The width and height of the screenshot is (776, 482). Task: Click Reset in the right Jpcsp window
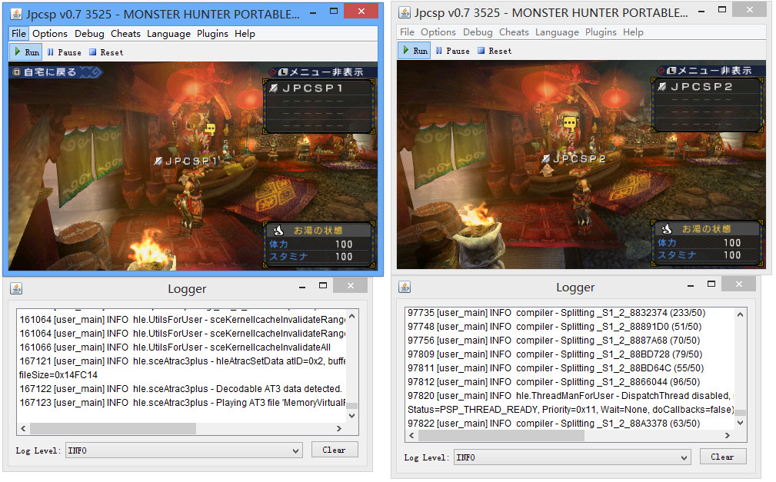495,51
